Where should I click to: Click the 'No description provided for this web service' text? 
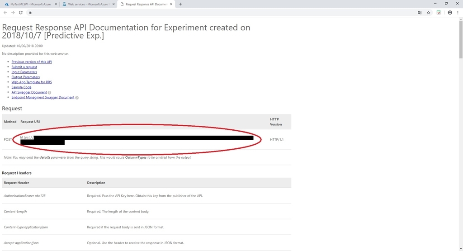point(35,53)
